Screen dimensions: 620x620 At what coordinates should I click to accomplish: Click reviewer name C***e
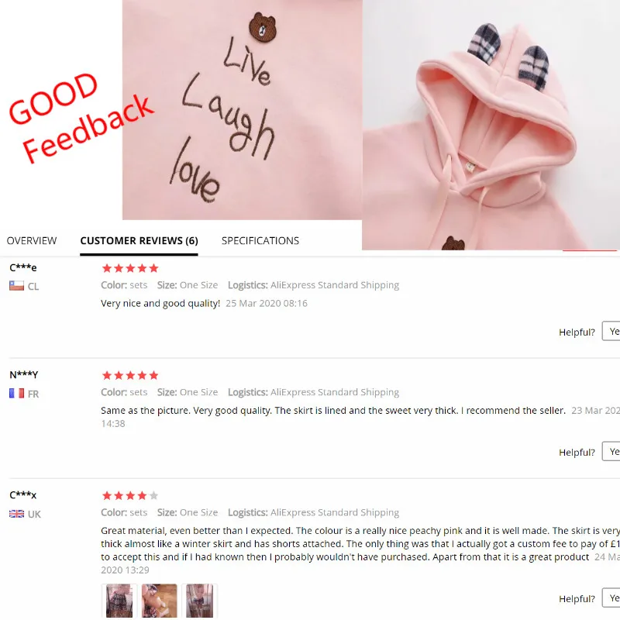[23, 267]
